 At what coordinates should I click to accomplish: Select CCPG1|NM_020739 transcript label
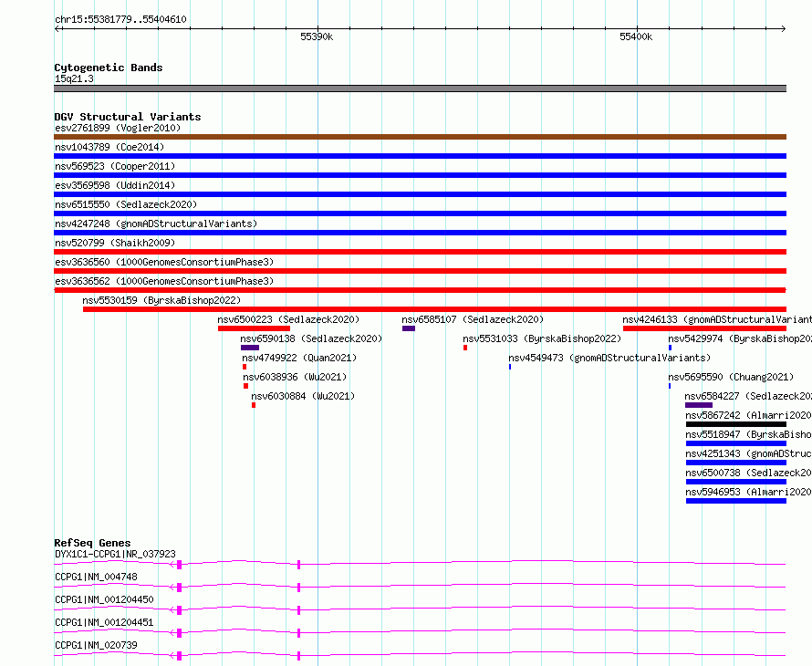click(96, 645)
